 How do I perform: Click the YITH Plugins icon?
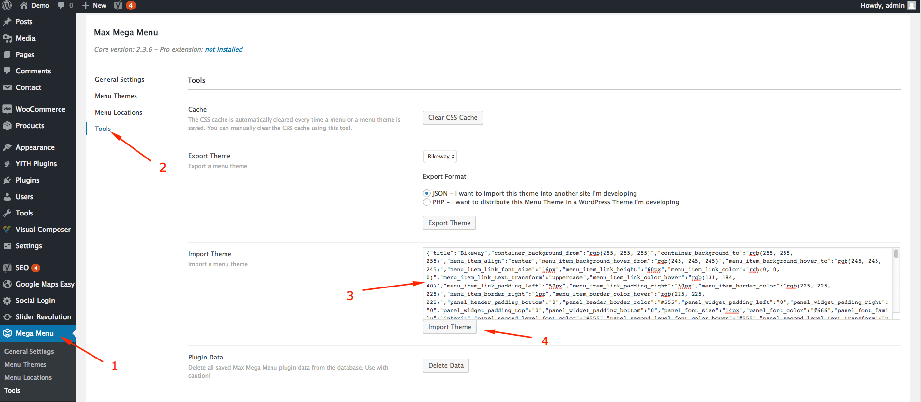point(7,164)
